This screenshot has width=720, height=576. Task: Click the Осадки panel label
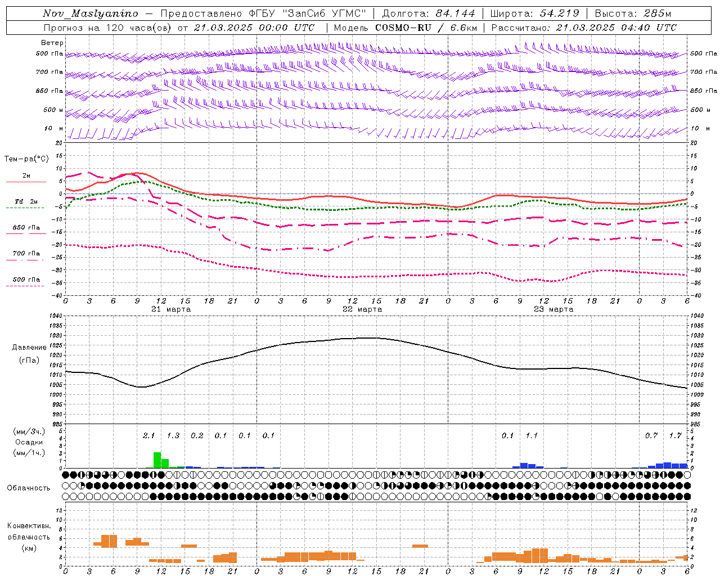29,442
